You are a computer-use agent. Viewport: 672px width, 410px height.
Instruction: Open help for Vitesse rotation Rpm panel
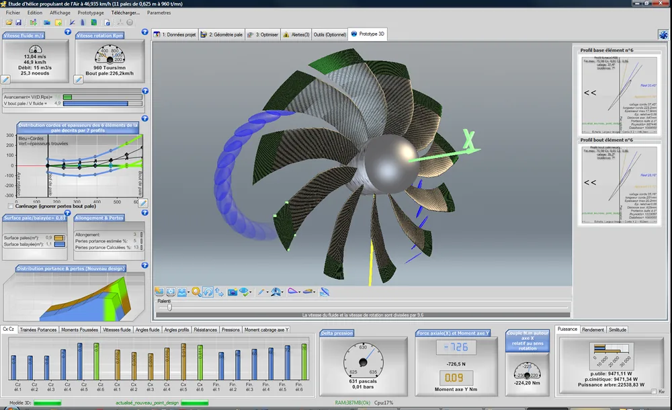point(145,32)
